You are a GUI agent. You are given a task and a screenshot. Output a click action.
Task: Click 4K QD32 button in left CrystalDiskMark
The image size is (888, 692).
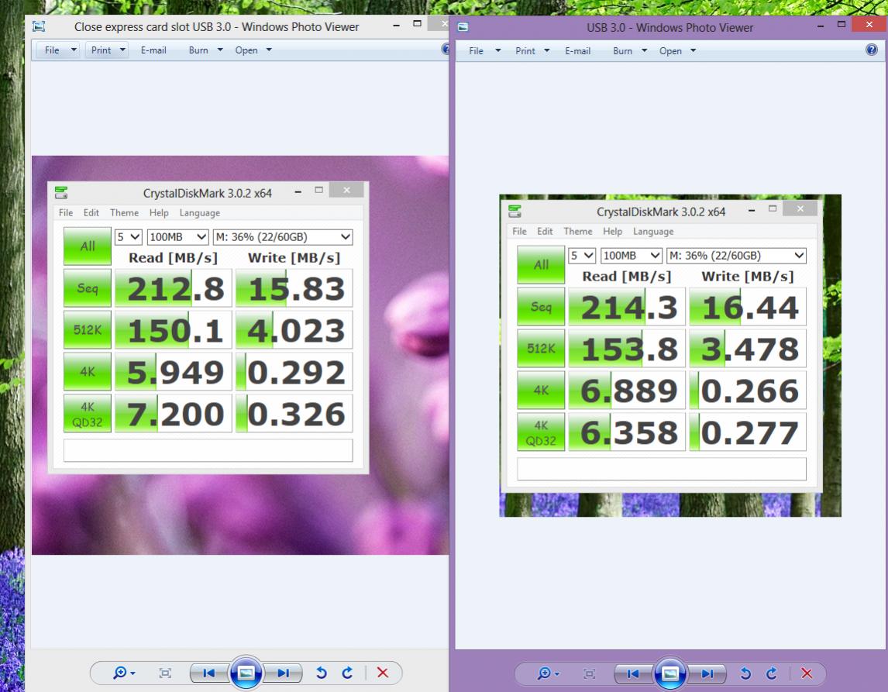point(88,413)
